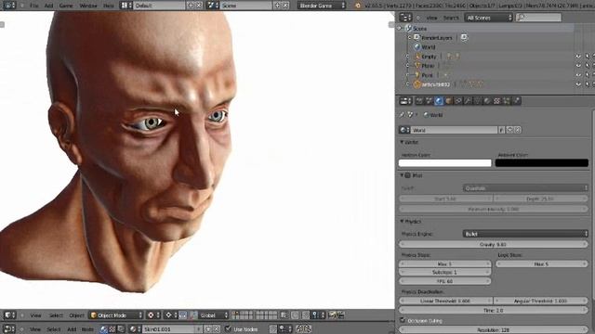Viewport: 595px width, 334px height.
Task: Open the Modifiers wrench properties tab
Action: click(x=468, y=101)
